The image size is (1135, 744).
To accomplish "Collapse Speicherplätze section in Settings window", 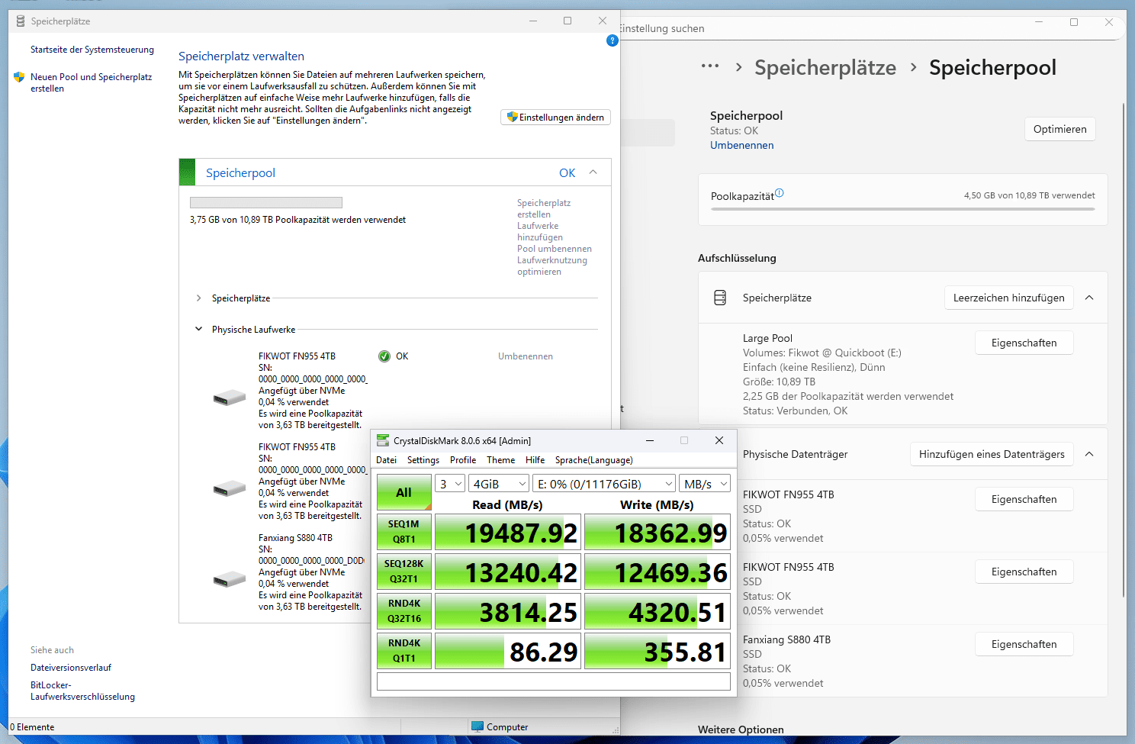I will tap(1089, 298).
